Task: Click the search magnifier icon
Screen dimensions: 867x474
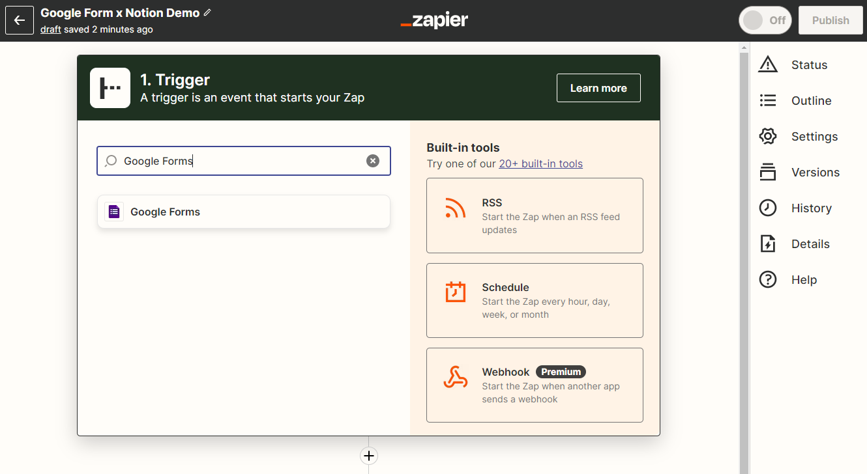Action: point(111,161)
